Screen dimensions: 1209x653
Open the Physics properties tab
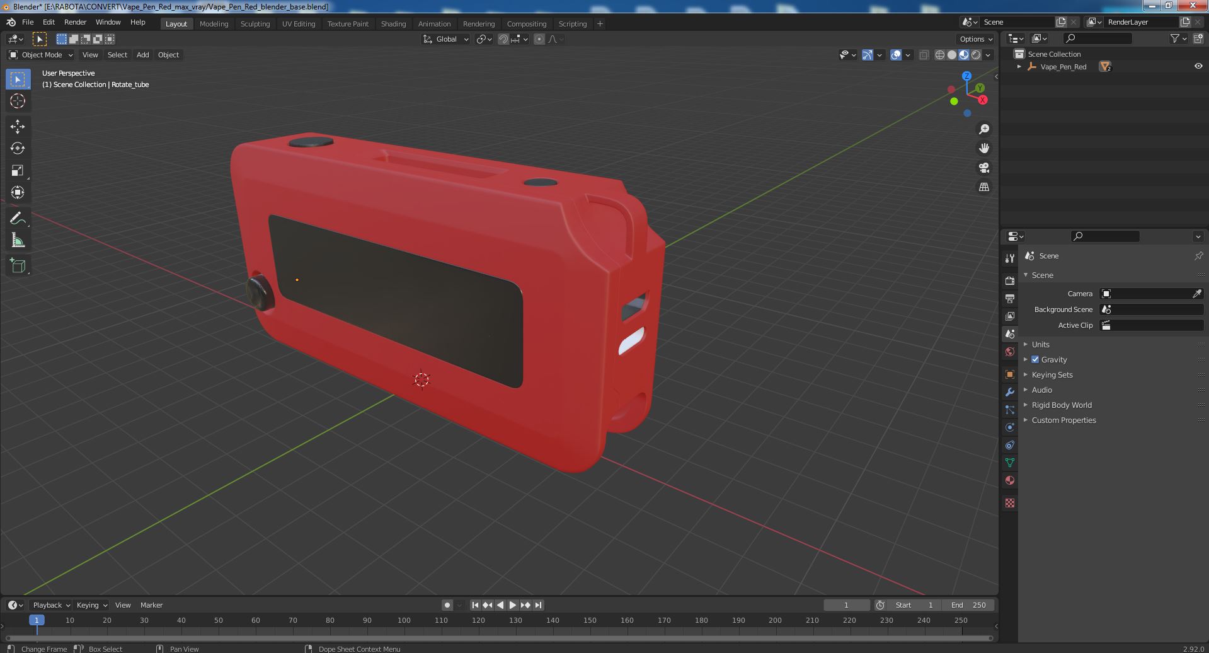(1010, 427)
